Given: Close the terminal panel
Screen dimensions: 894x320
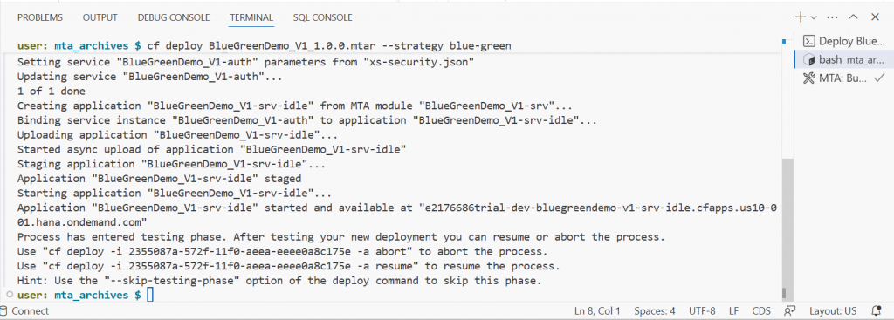Looking at the screenshot, I should [875, 17].
